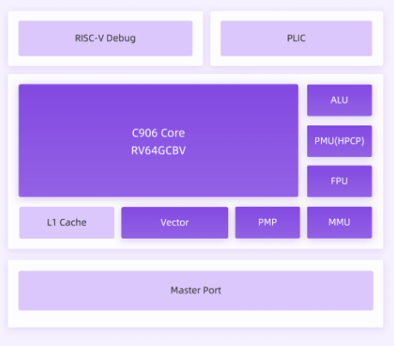Click the ALU block
Viewport: 394px width, 346px height.
339,100
